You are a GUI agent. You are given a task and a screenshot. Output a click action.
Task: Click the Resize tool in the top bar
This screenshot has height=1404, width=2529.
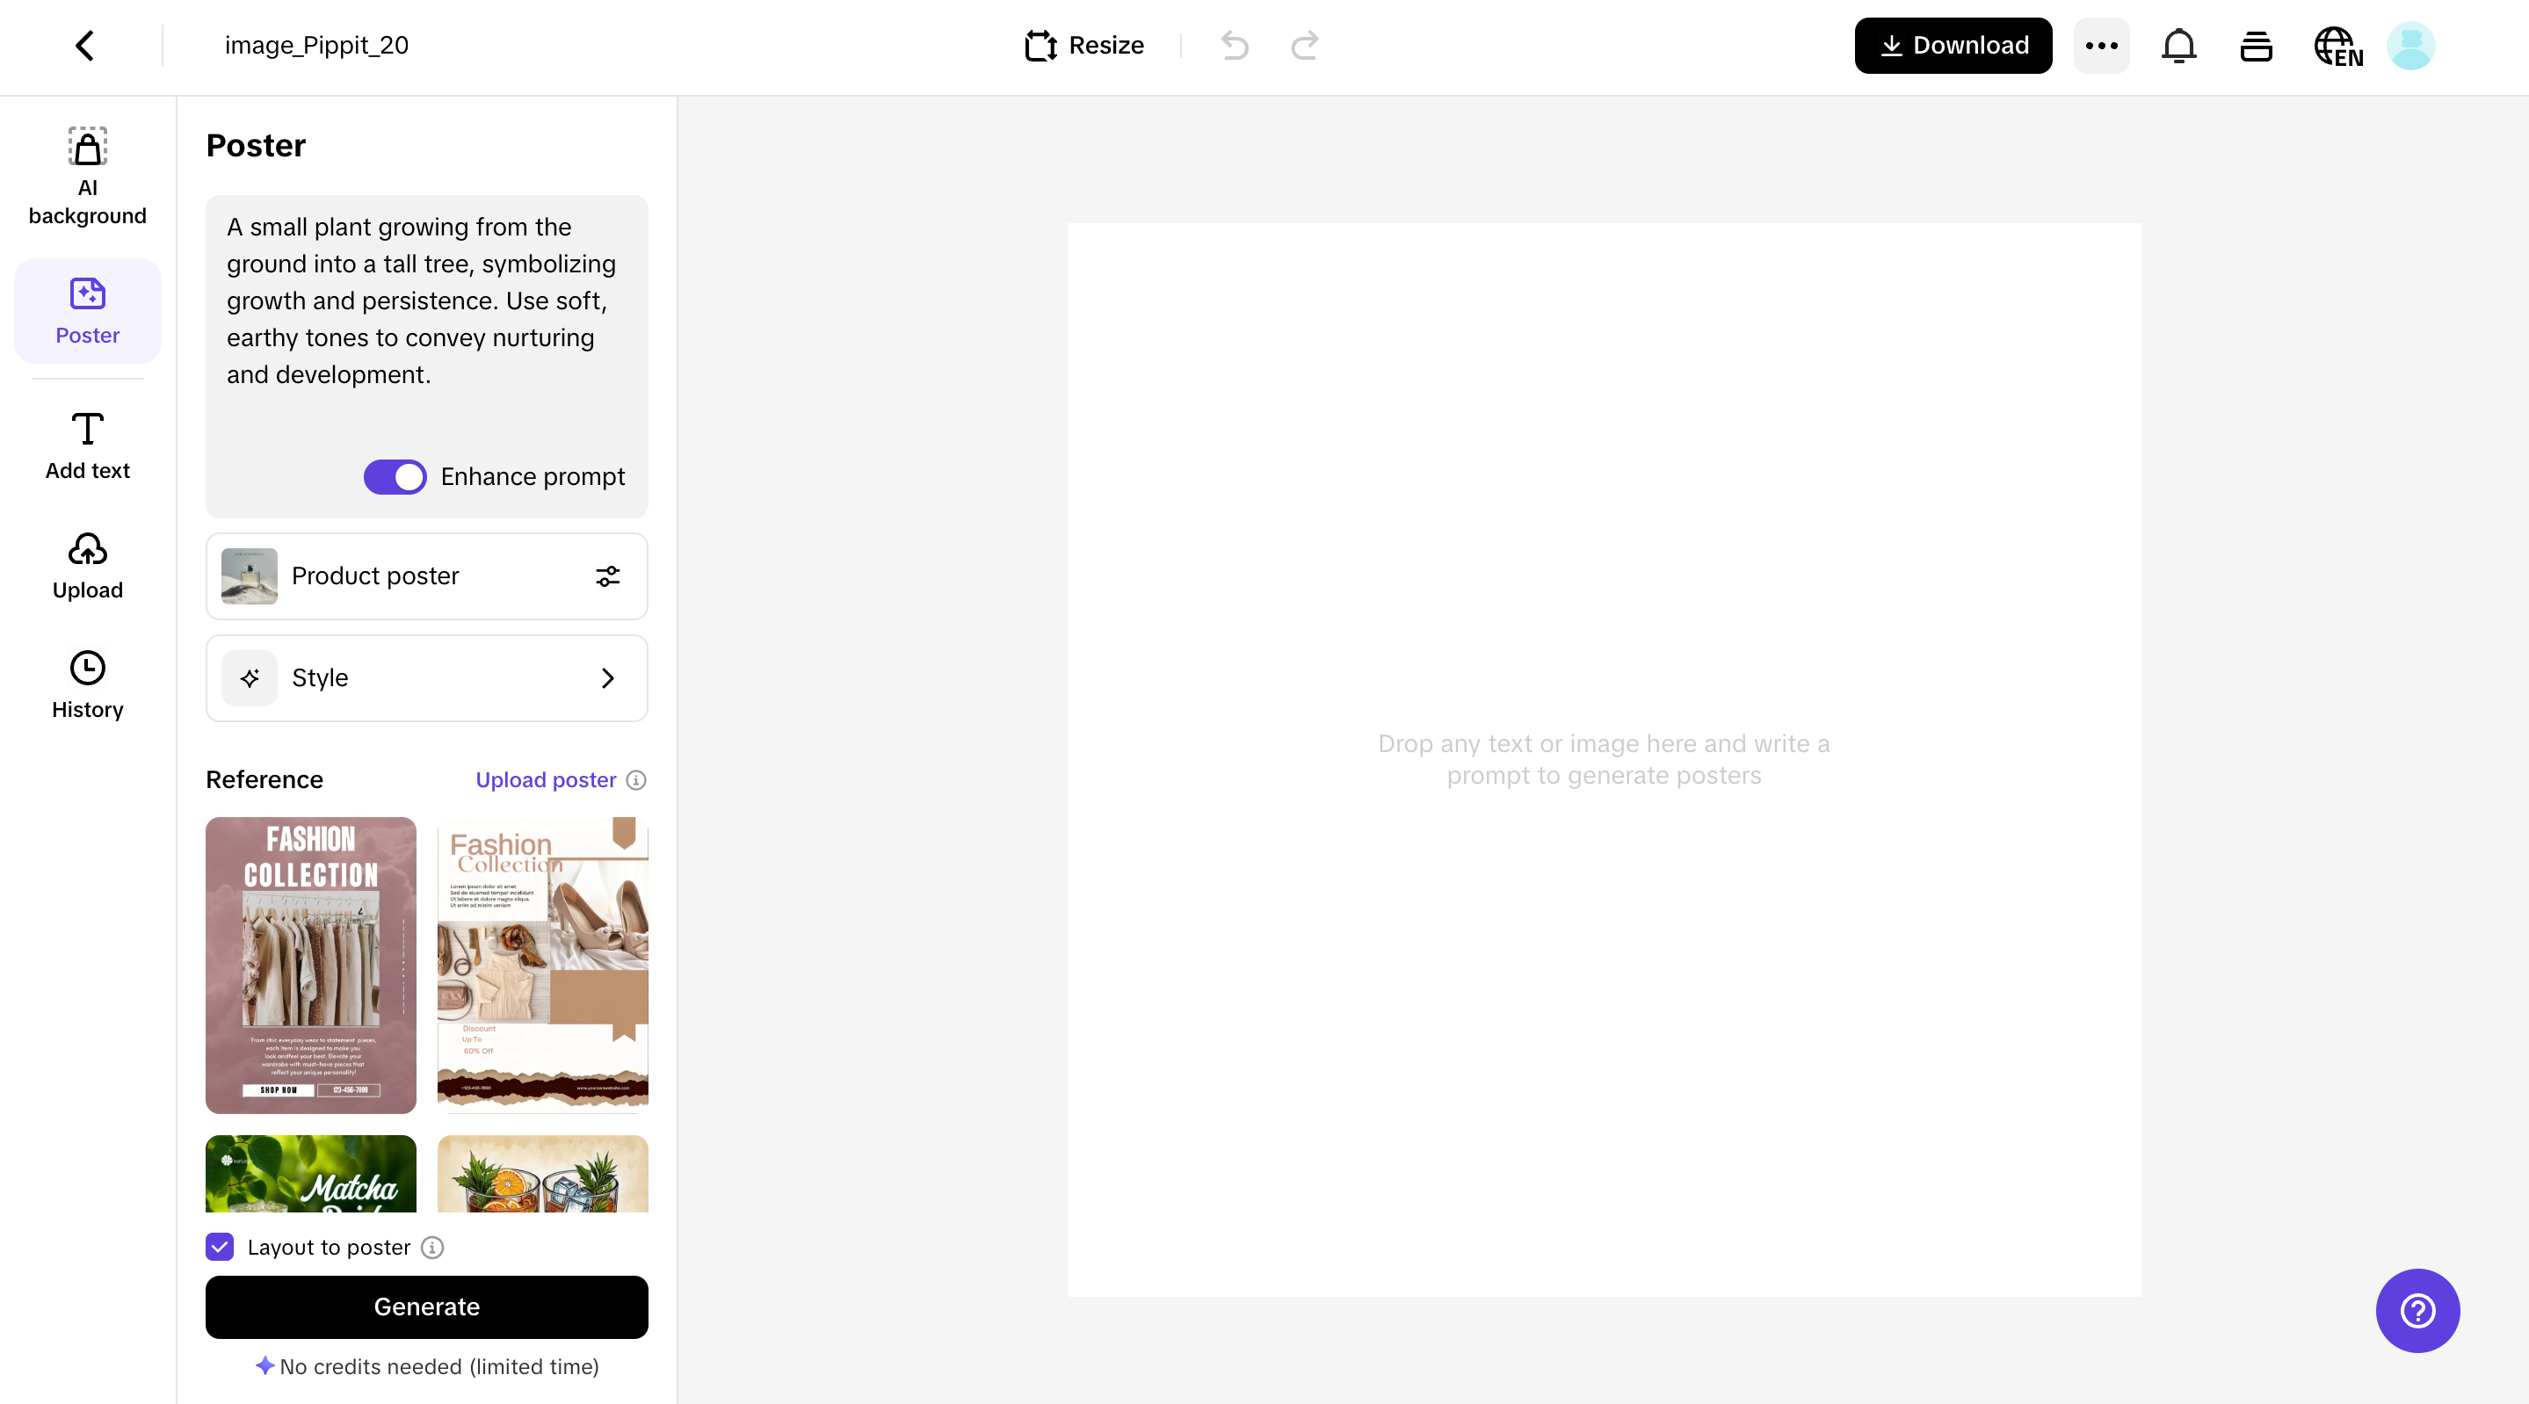tap(1082, 45)
